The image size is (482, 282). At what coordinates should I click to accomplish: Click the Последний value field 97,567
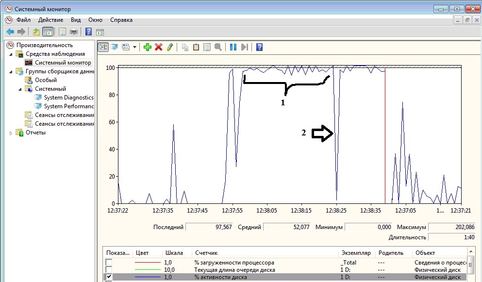pyautogui.click(x=209, y=227)
